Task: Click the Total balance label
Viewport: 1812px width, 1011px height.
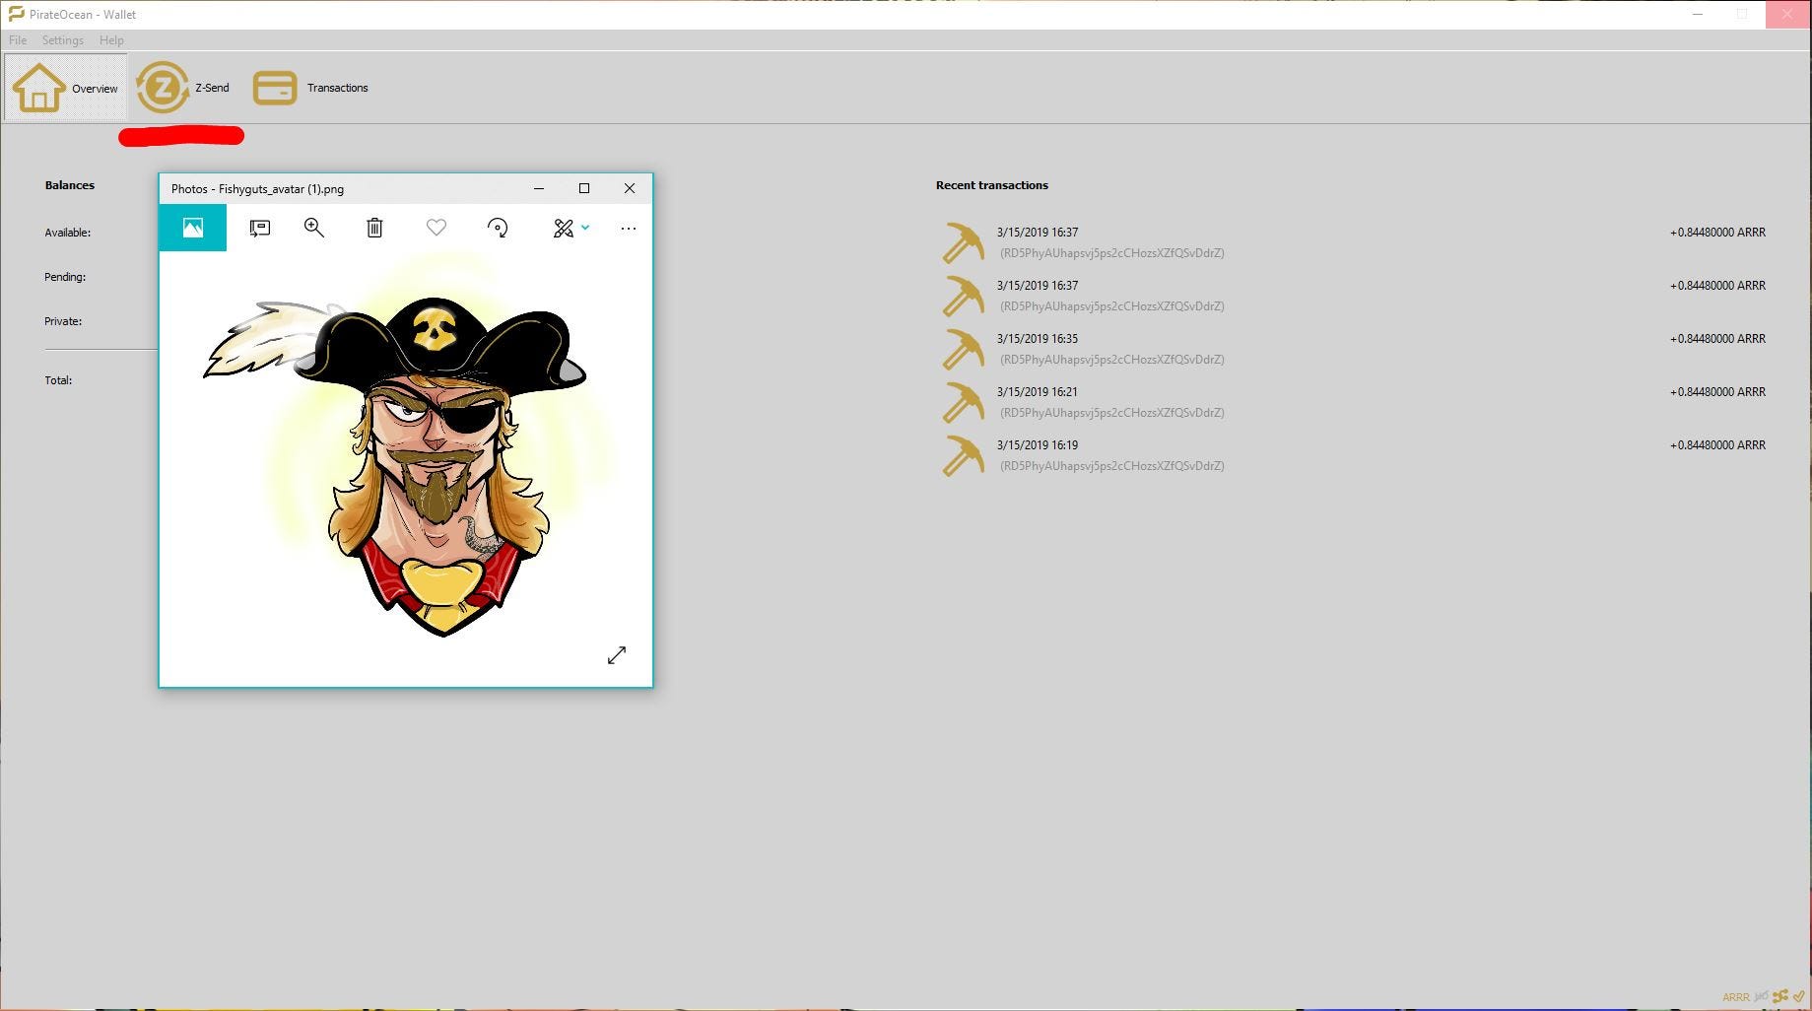Action: (58, 380)
